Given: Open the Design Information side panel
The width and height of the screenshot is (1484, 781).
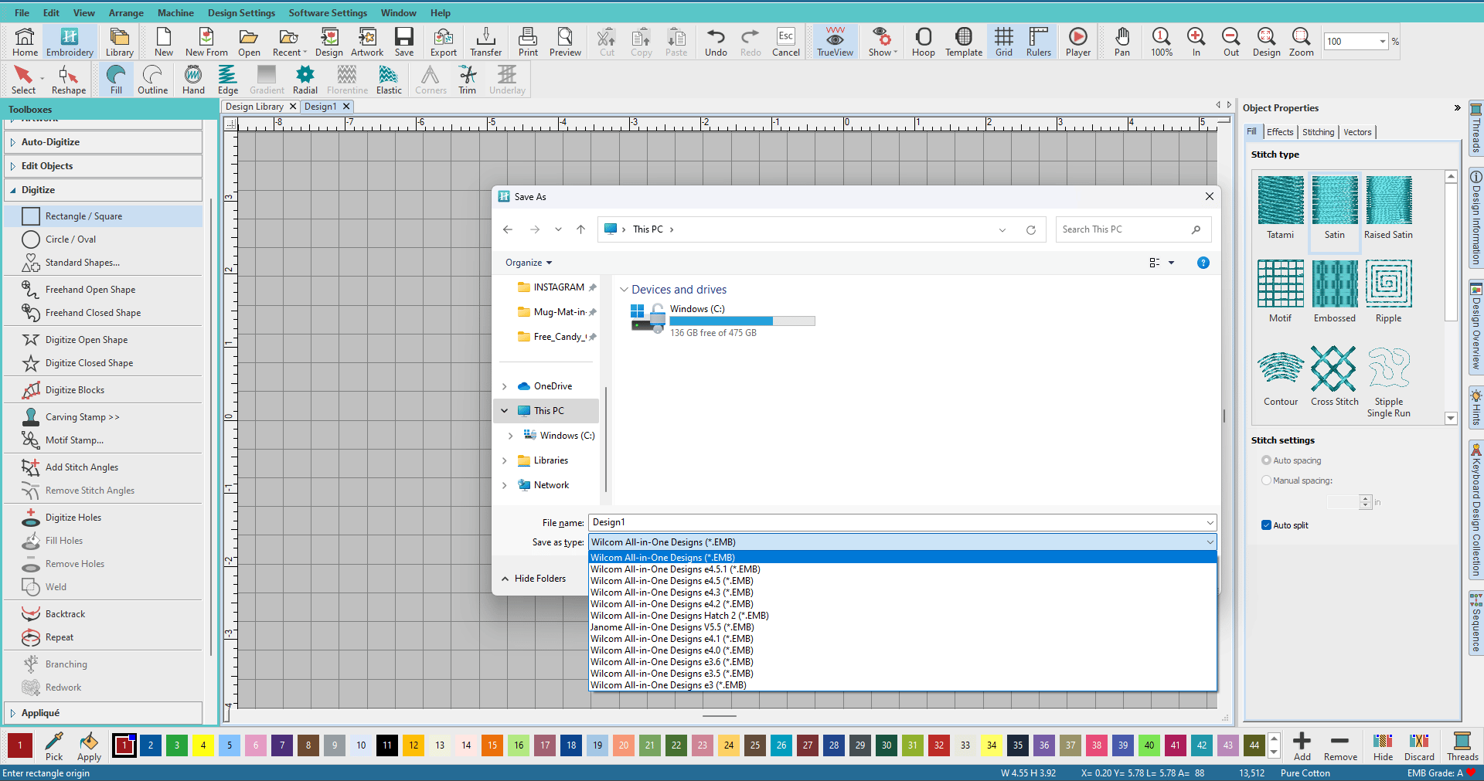Looking at the screenshot, I should pos(1475,219).
